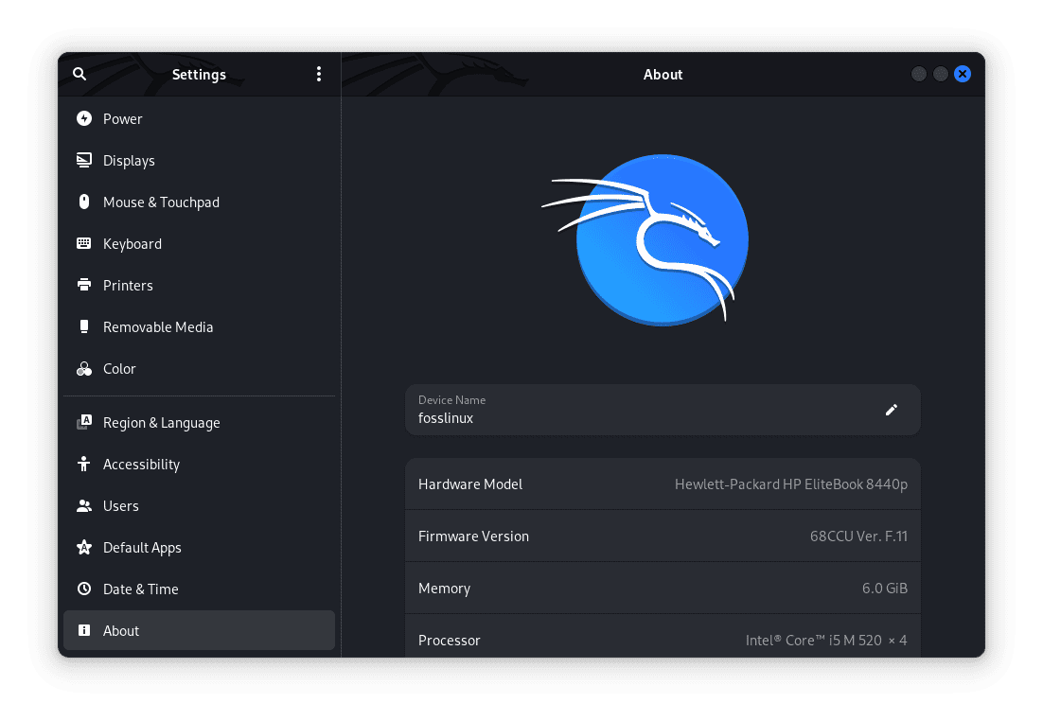Image resolution: width=1043 pixels, height=721 pixels.
Task: Click the Intel Core i5 M 520 value
Action: click(x=826, y=640)
